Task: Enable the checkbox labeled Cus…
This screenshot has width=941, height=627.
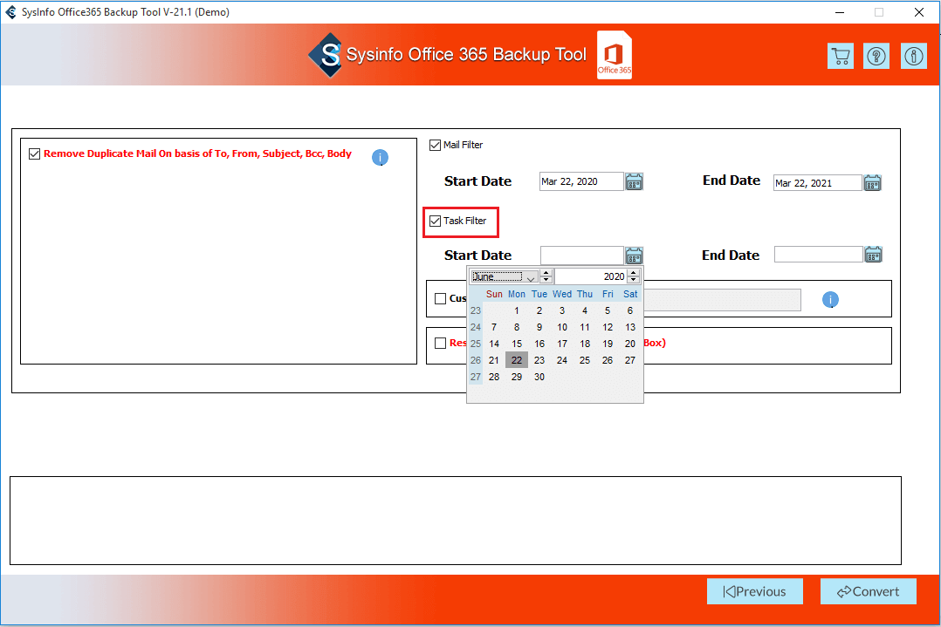Action: [441, 298]
